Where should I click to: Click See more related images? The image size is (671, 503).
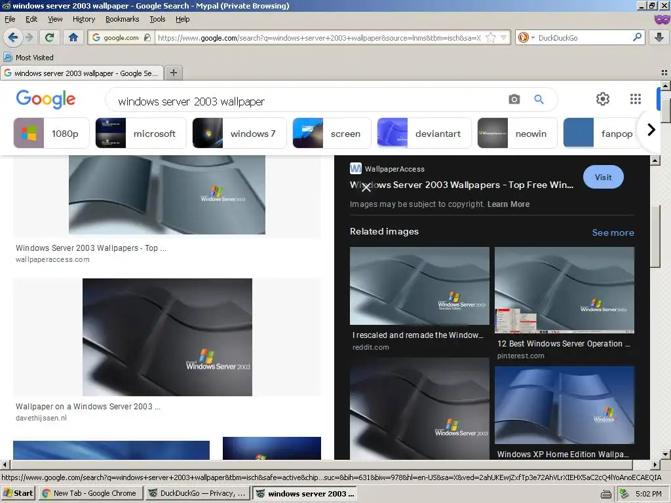click(613, 233)
